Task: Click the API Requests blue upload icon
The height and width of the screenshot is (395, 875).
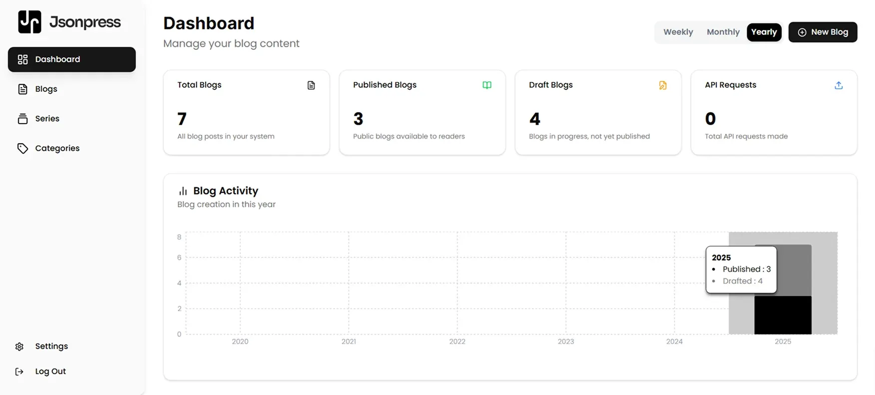Action: pos(839,85)
